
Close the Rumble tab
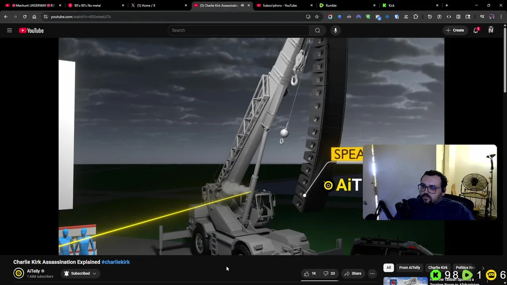(374, 6)
